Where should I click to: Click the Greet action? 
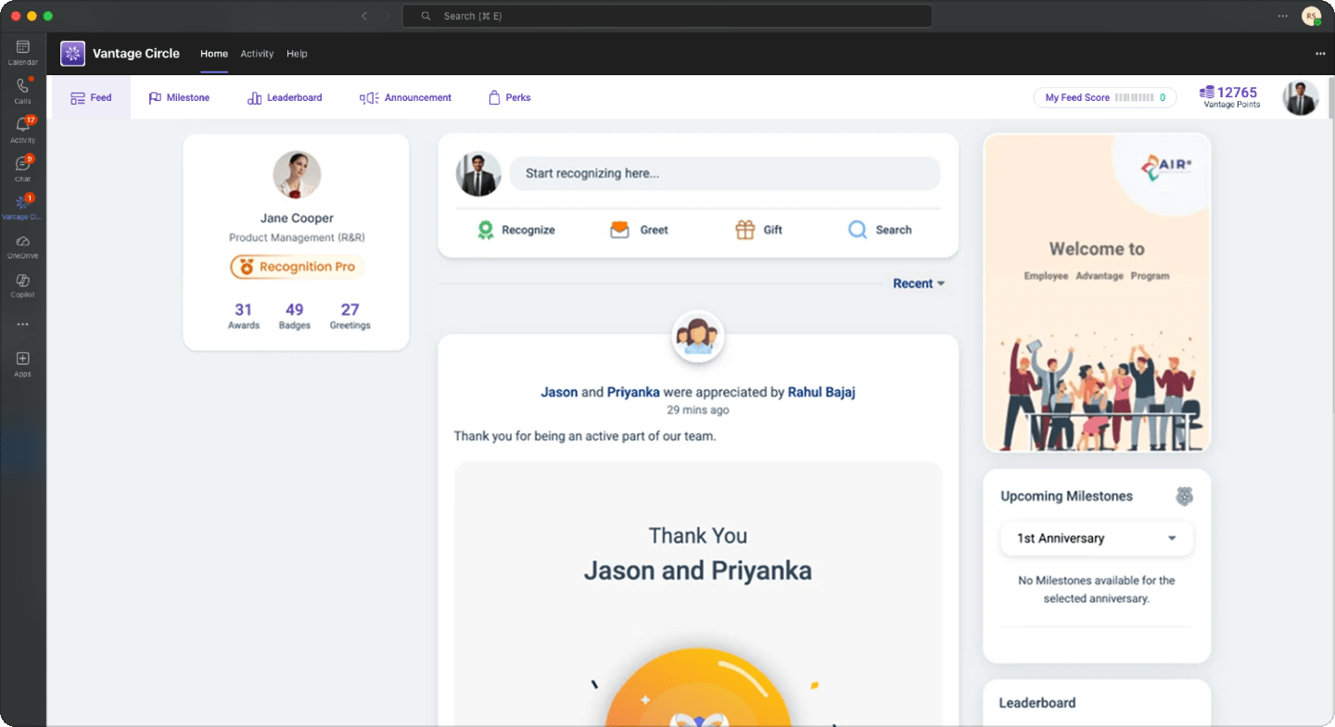(639, 230)
